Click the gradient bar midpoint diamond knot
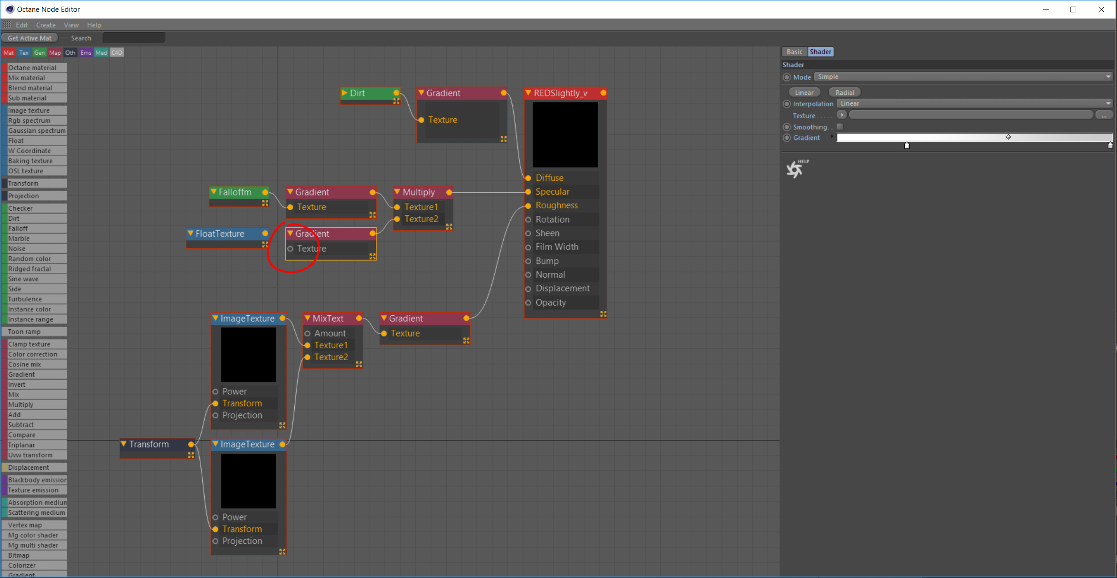This screenshot has width=1117, height=578. (x=1008, y=137)
